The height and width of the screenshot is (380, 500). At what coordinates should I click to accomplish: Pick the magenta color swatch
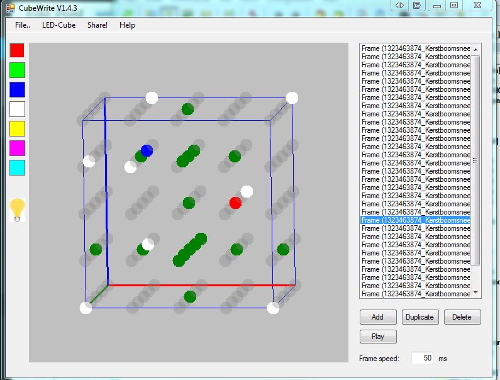pyautogui.click(x=17, y=148)
